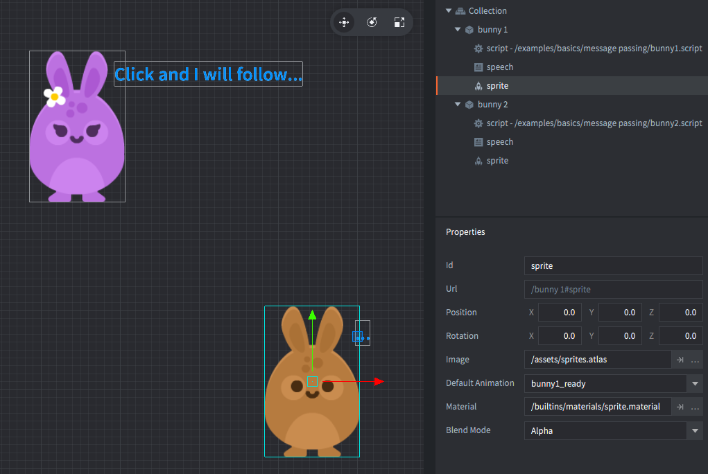Browse for Material resource with ellipsis button
The height and width of the screenshot is (474, 708).
click(x=696, y=407)
